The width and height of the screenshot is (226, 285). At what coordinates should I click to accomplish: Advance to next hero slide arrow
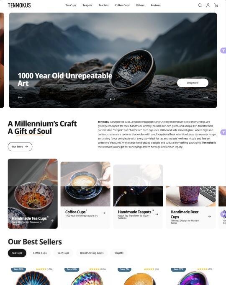pos(205,98)
